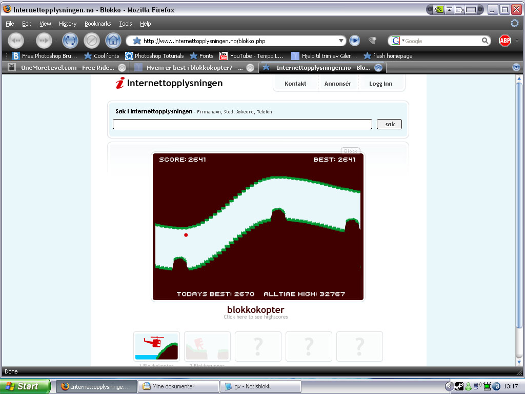Click the Firefox activity throbber icon
Screen dimensions: 525x394
(x=515, y=23)
